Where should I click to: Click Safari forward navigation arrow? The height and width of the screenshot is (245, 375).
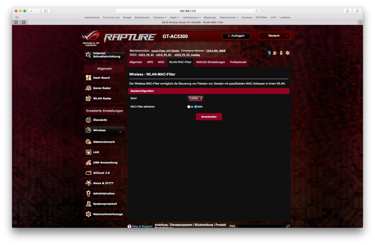coord(37,11)
